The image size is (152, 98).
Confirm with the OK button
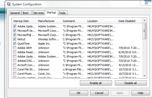pyautogui.click(x=79, y=93)
